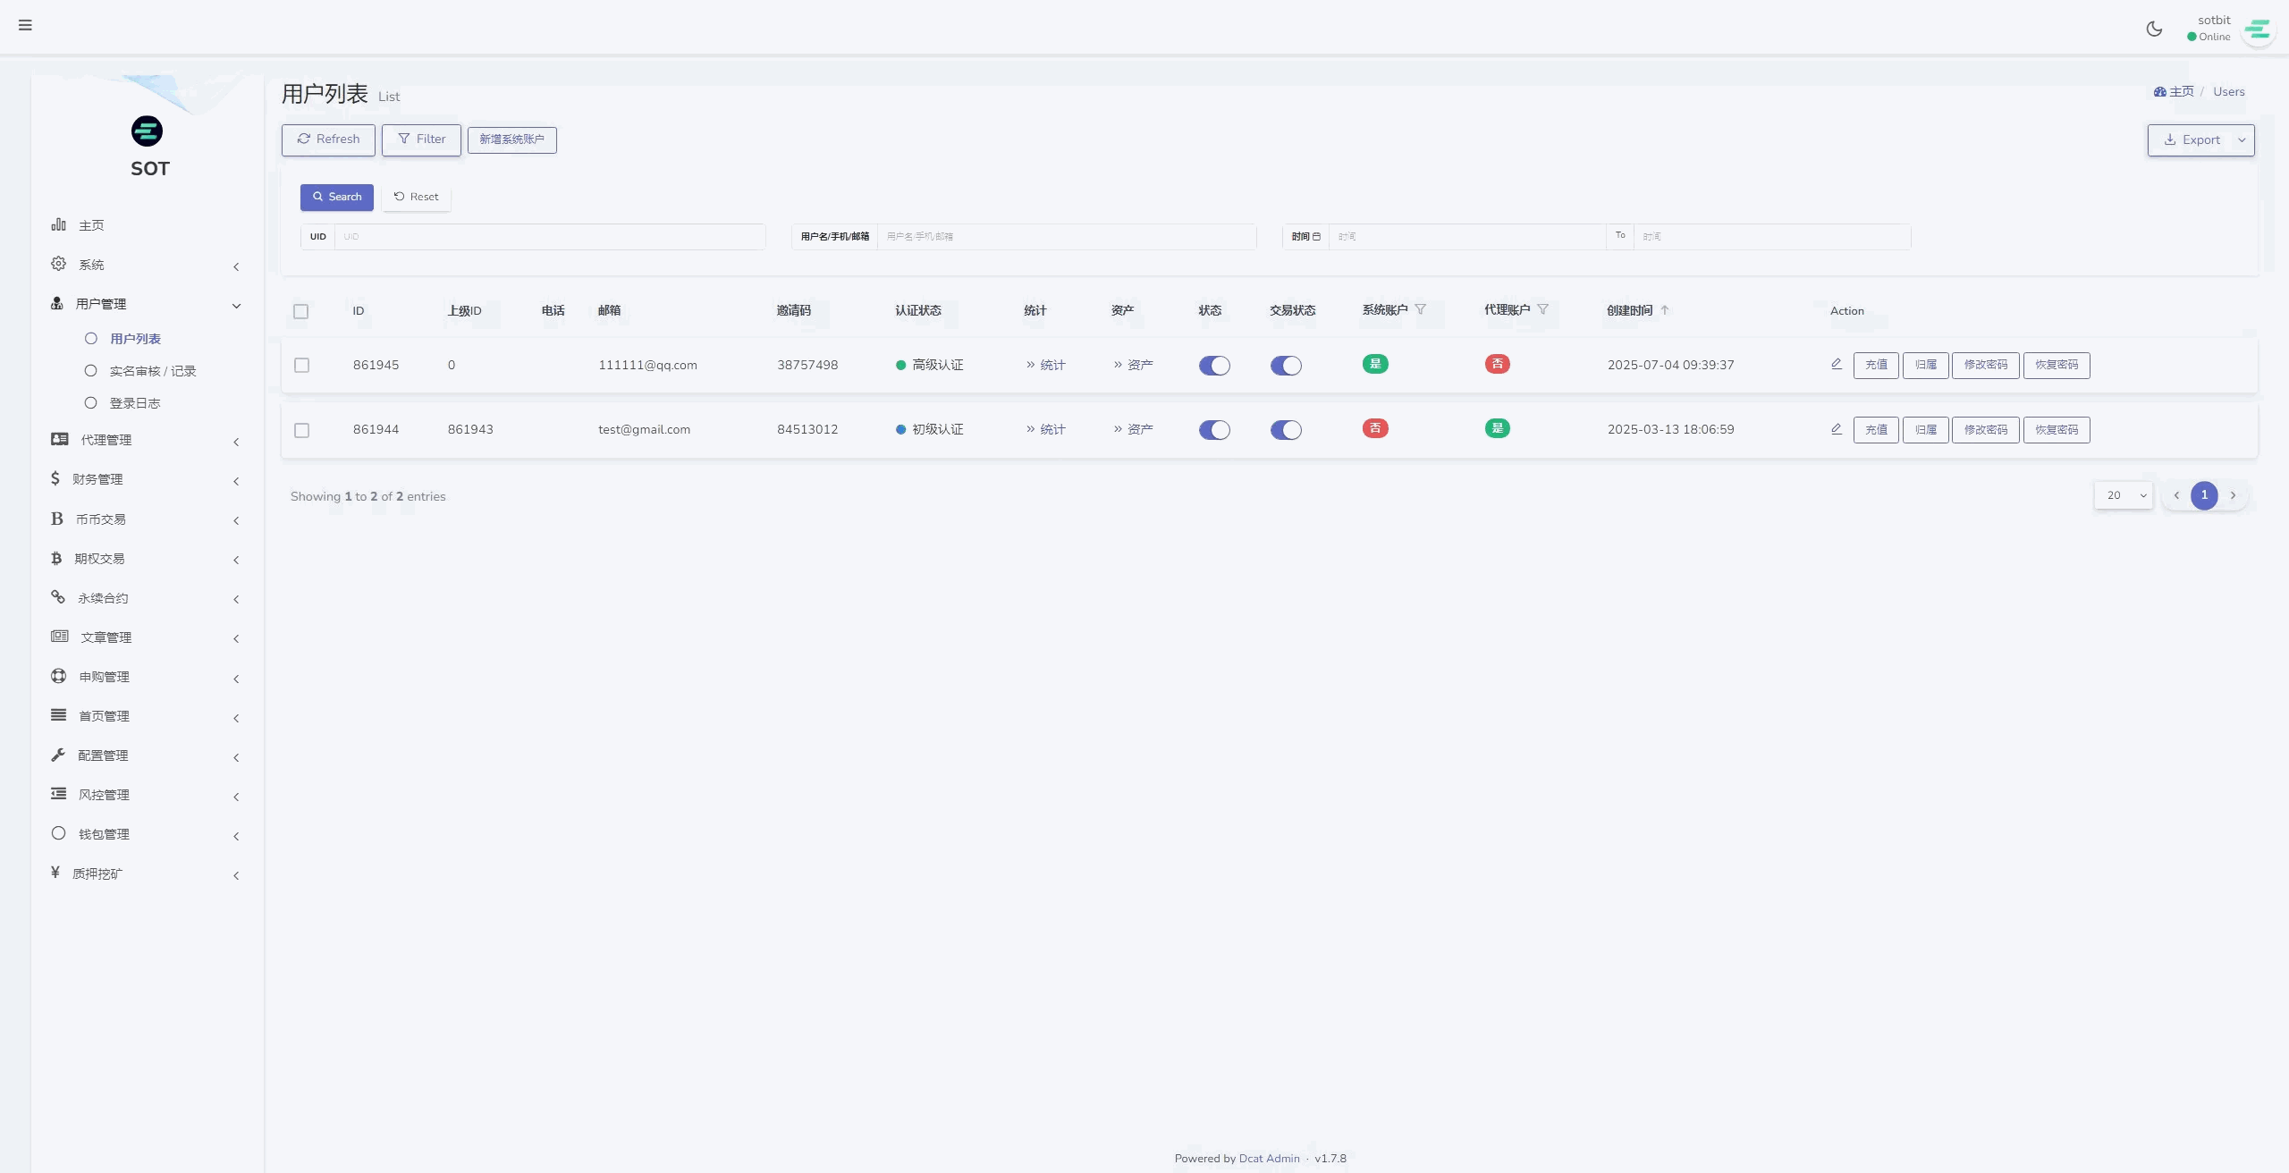Screen dimensions: 2289x1173
Task: Tick the select-all header checkbox
Action: 301,311
